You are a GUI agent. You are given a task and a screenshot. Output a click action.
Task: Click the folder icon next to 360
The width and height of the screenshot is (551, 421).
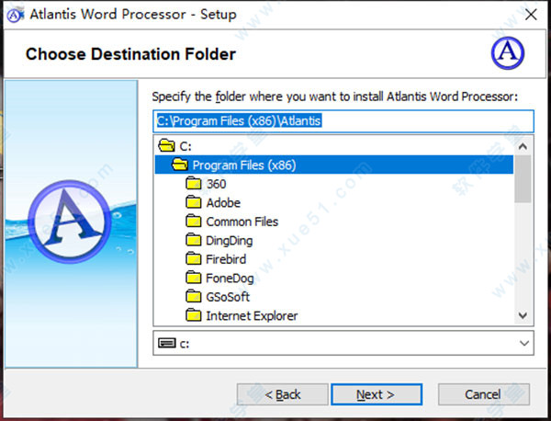coord(193,183)
